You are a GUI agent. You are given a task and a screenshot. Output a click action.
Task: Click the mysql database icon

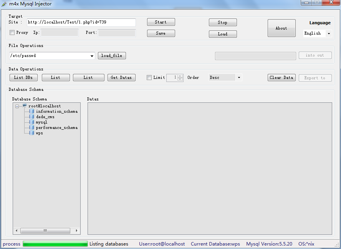(32, 122)
